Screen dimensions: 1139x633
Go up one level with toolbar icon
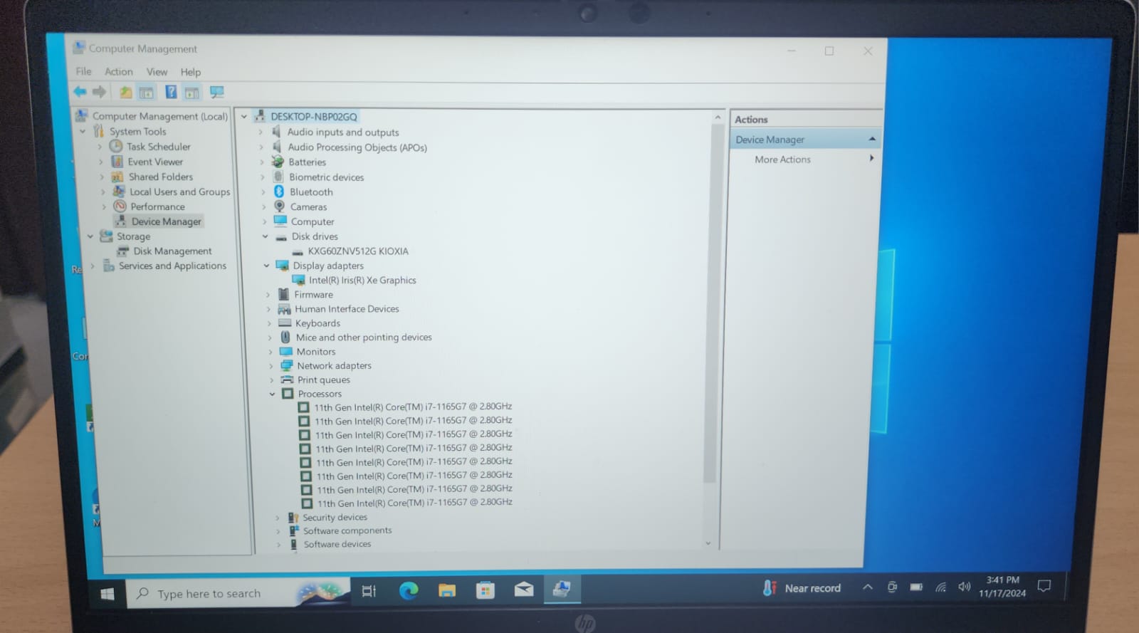(125, 92)
